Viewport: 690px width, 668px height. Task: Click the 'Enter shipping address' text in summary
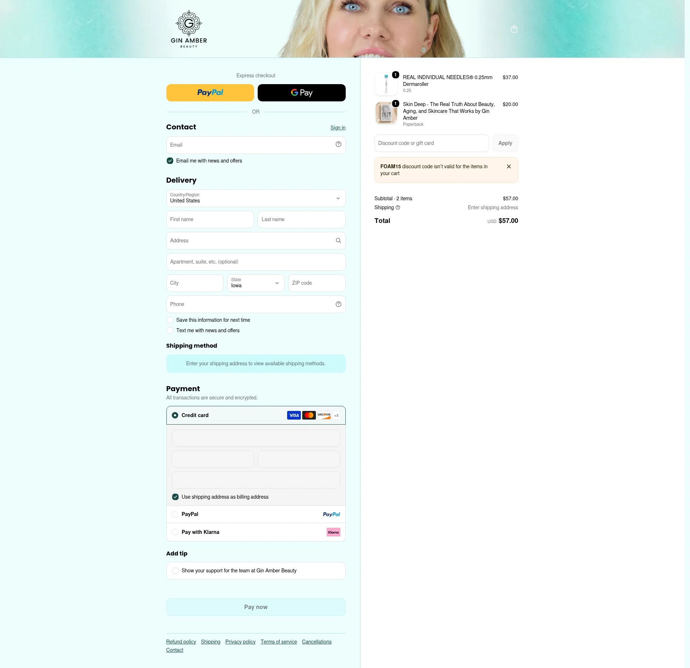493,208
